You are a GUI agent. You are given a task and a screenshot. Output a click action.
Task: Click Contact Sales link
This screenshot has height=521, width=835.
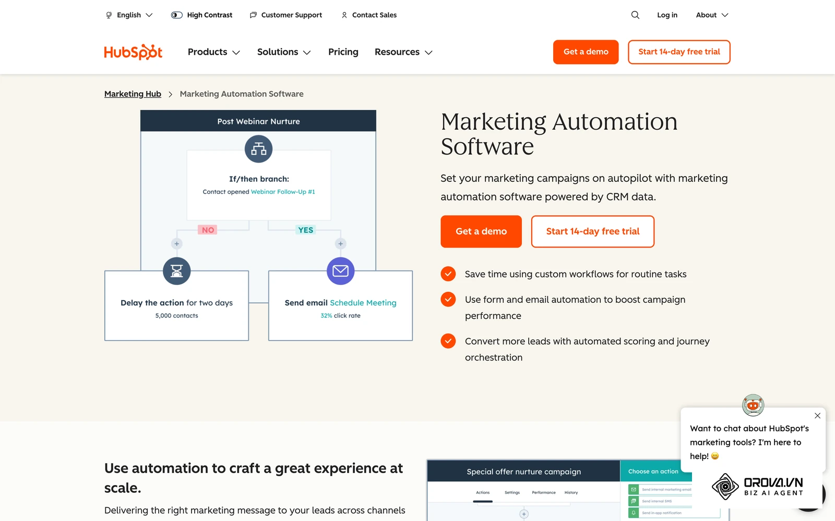pyautogui.click(x=369, y=15)
